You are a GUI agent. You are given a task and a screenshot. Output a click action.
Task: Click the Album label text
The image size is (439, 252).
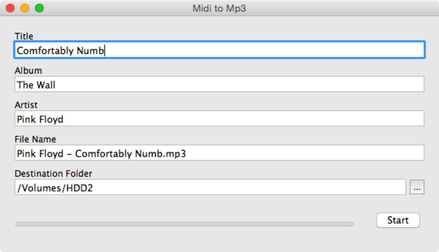point(28,71)
